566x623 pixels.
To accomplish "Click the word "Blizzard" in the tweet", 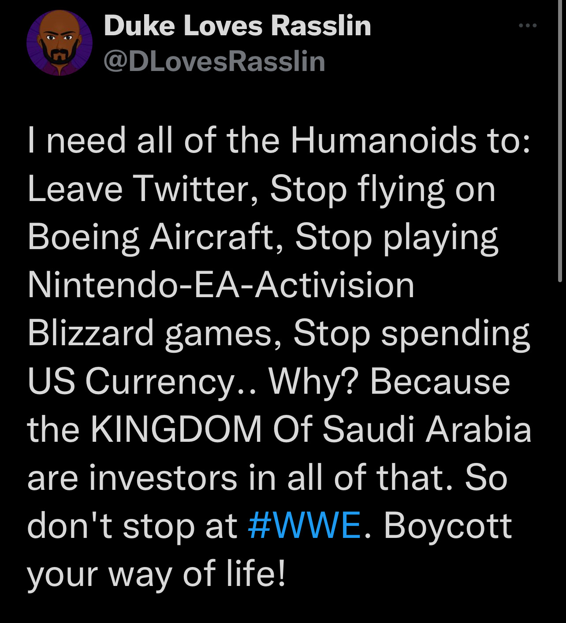I will pos(90,333).
